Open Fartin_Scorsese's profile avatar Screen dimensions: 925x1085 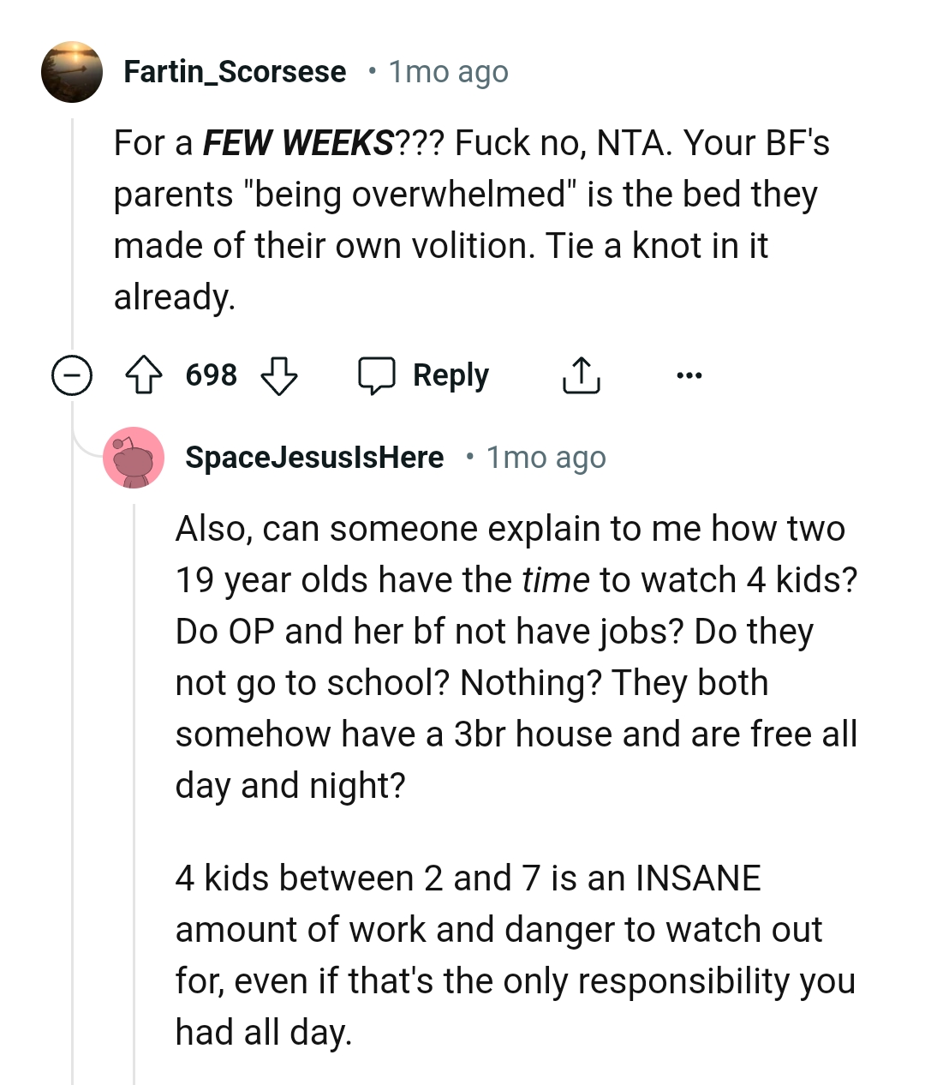72,72
